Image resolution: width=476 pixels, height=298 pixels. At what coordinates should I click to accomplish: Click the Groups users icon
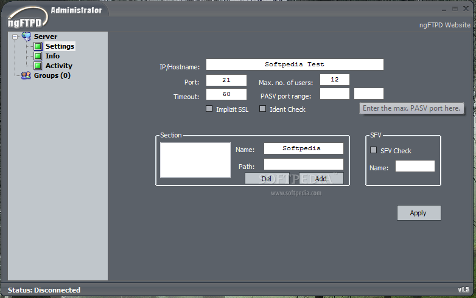pyautogui.click(x=26, y=75)
